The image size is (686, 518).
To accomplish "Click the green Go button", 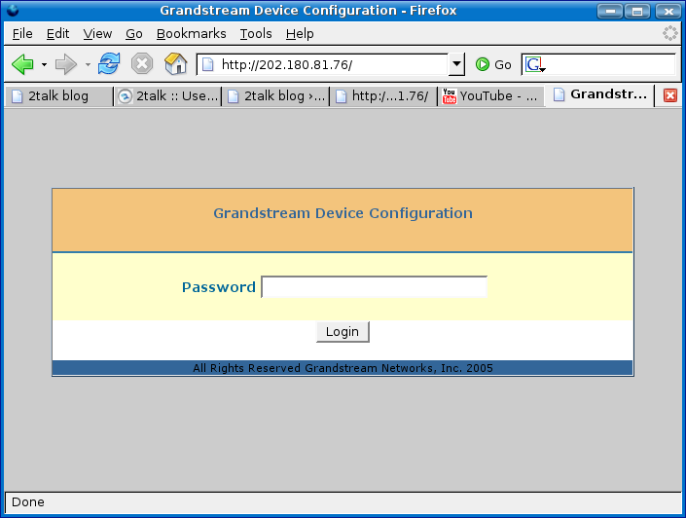I will click(493, 65).
